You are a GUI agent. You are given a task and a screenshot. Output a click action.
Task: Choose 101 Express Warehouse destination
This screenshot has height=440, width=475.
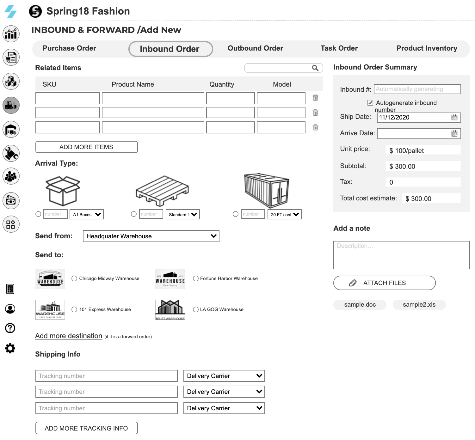(74, 309)
